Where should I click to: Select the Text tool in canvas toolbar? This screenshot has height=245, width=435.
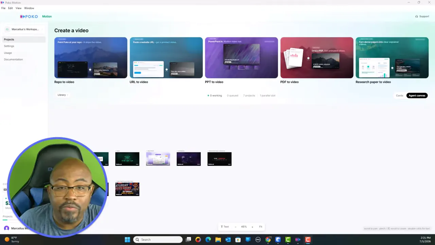[x=225, y=227]
